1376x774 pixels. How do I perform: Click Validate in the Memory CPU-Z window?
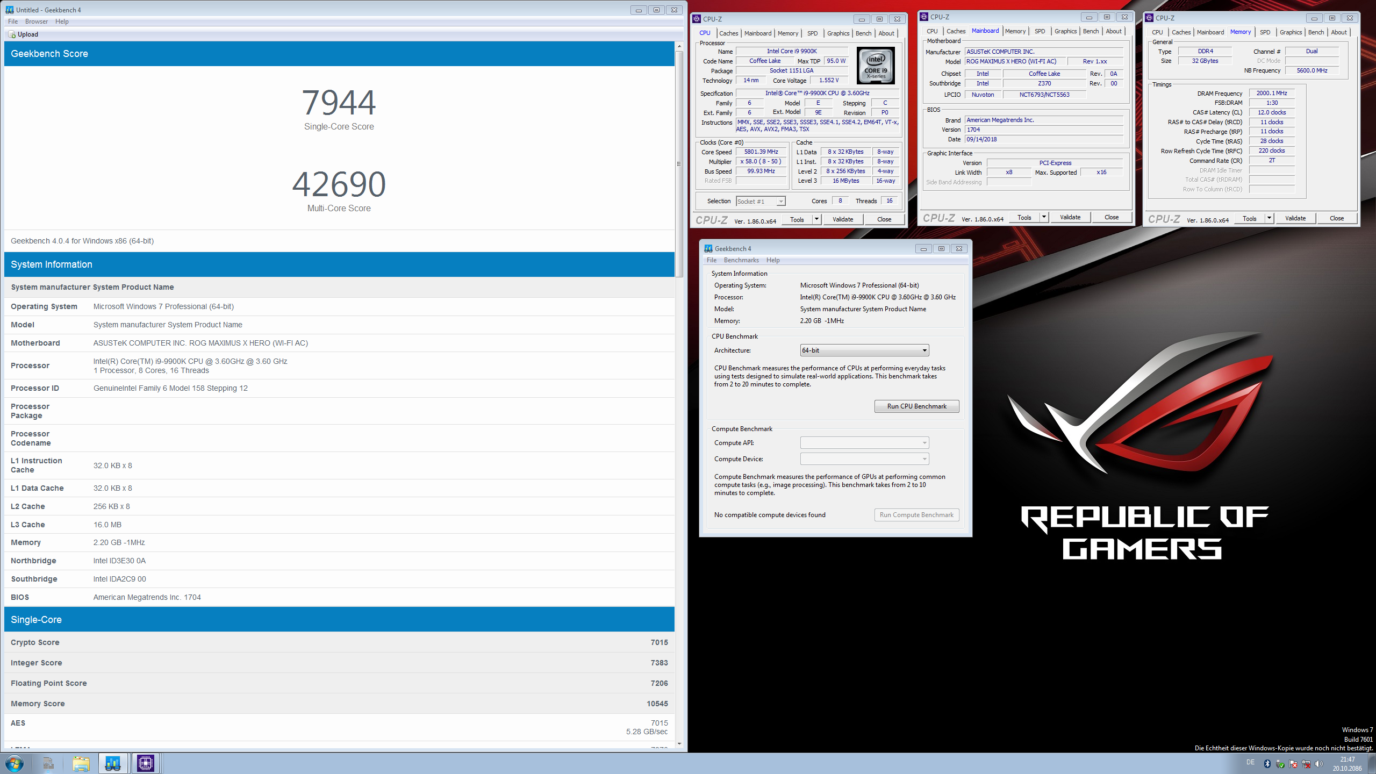[x=1295, y=218]
